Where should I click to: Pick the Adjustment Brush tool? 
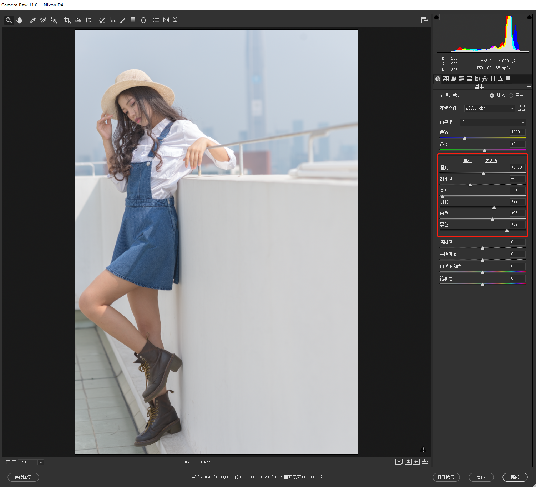point(123,20)
